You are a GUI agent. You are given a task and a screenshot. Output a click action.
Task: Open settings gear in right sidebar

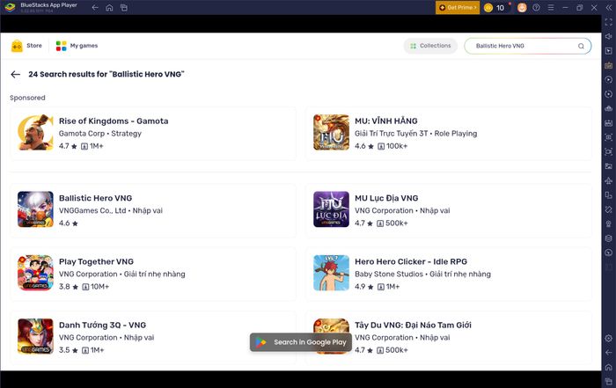[609, 338]
